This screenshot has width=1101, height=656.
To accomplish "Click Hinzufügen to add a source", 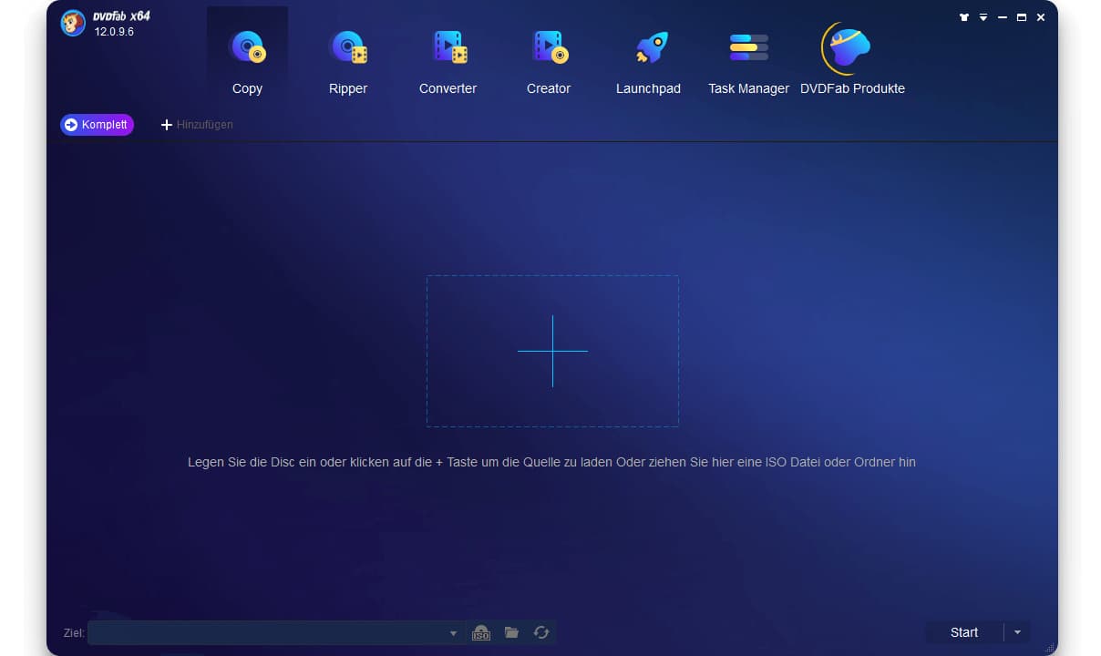I will pos(197,125).
